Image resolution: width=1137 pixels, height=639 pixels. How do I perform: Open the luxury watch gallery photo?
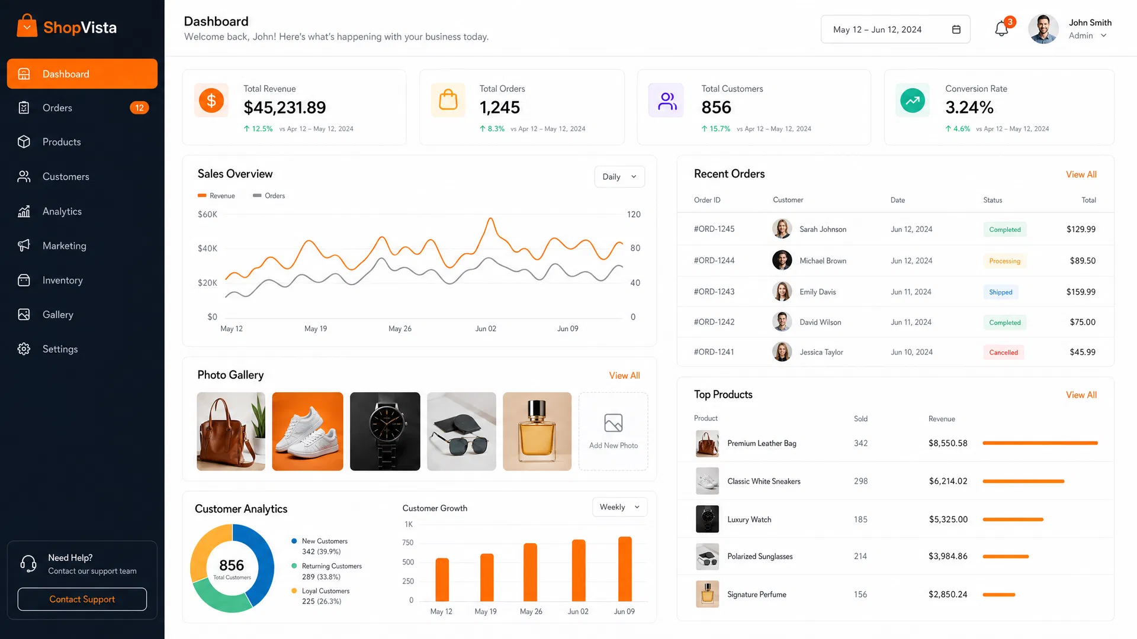[385, 431]
